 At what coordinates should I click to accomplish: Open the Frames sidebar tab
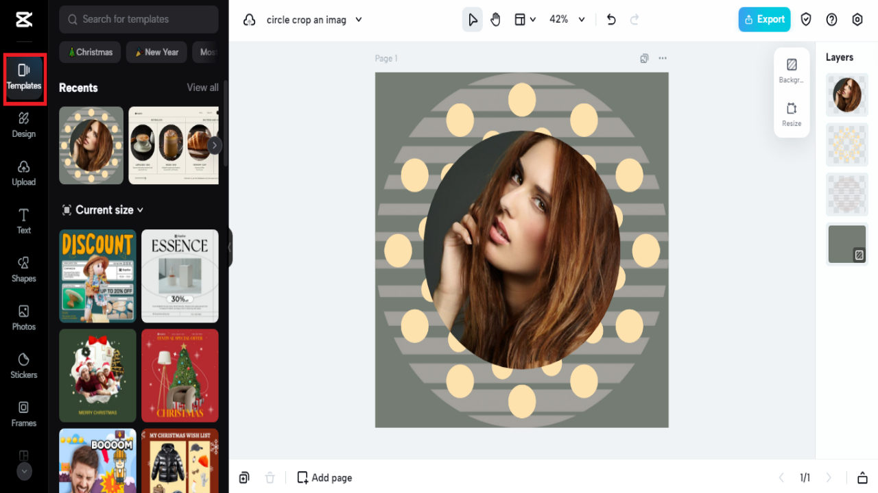pyautogui.click(x=24, y=414)
